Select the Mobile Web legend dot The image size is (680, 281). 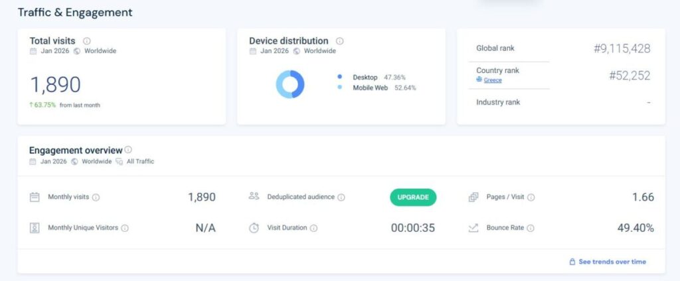pyautogui.click(x=340, y=87)
